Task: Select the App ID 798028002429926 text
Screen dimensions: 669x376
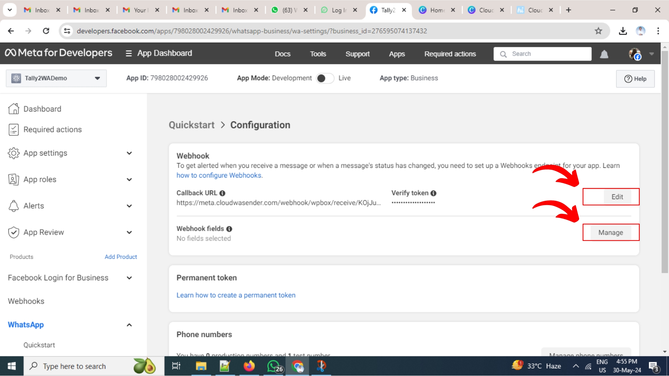Action: (179, 78)
